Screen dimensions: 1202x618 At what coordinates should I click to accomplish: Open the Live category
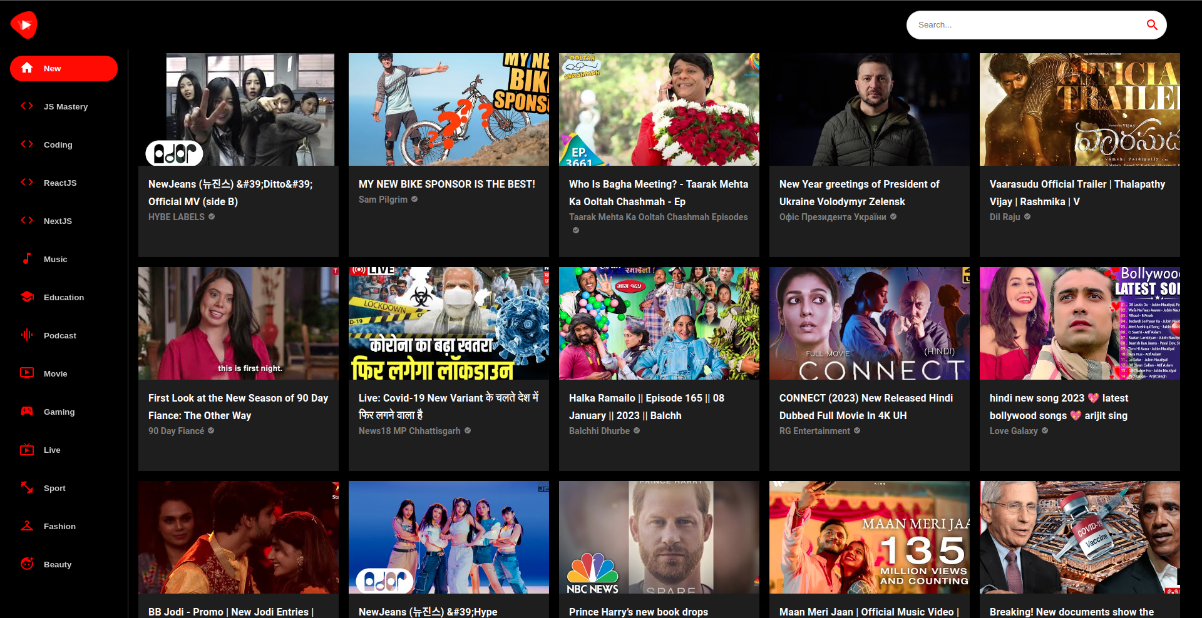[64, 450]
